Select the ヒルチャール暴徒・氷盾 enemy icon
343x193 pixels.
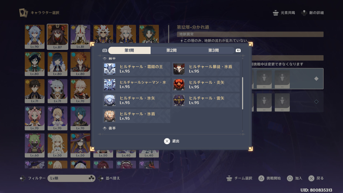[x=179, y=69]
